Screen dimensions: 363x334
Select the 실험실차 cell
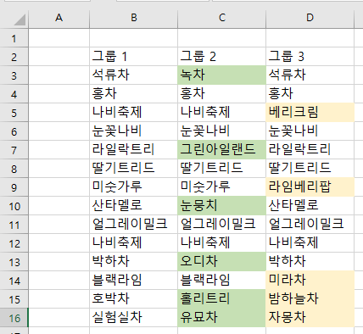134,318
